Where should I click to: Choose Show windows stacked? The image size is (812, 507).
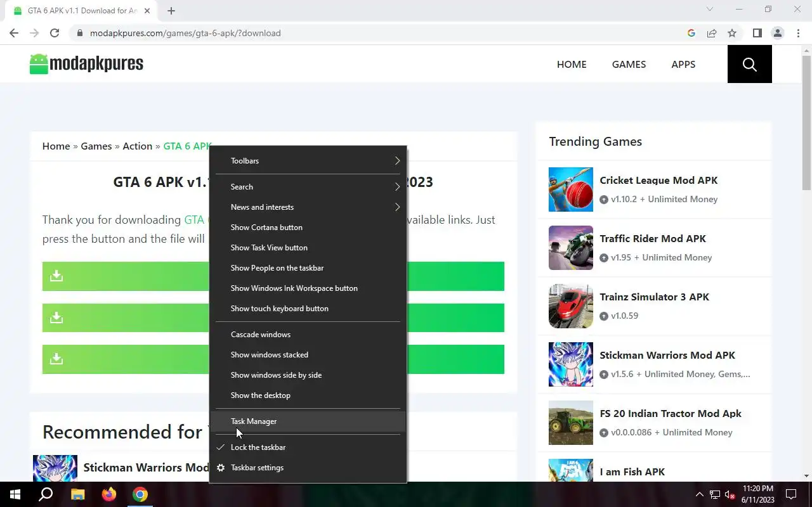[x=308, y=355]
